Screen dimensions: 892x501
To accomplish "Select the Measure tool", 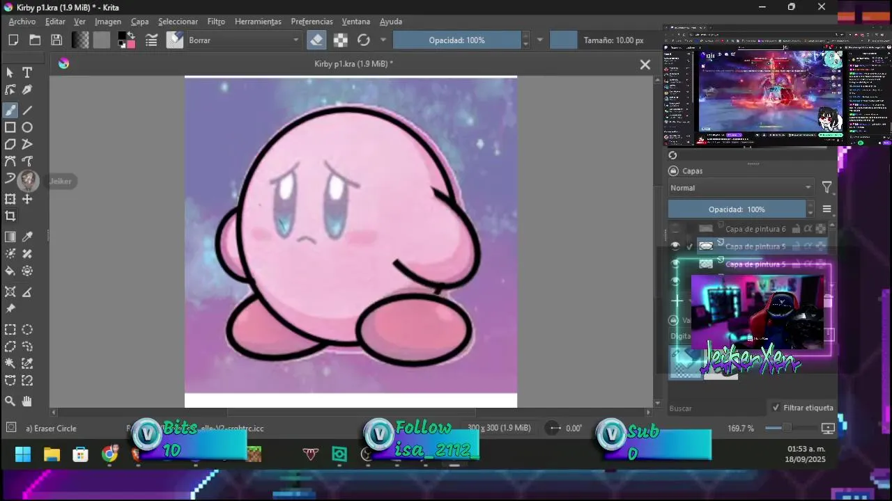I will [27, 292].
